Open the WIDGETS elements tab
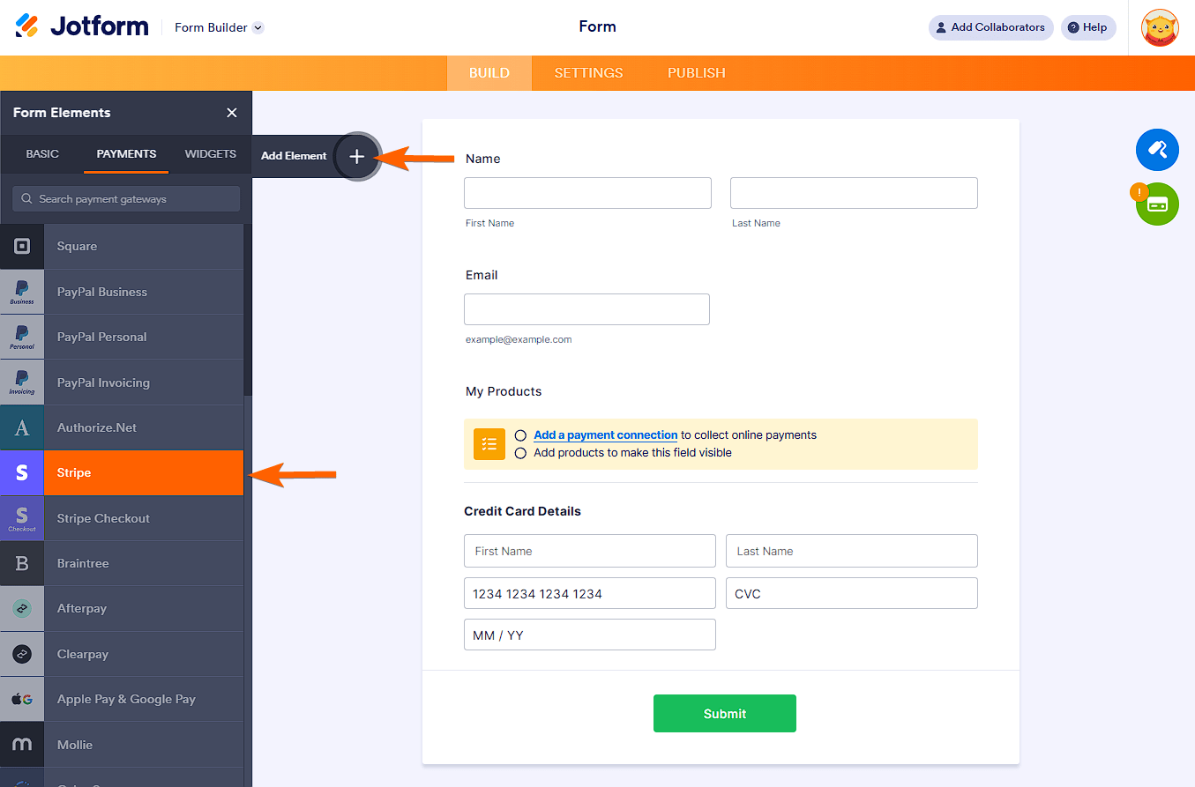This screenshot has height=787, width=1195. 210,154
